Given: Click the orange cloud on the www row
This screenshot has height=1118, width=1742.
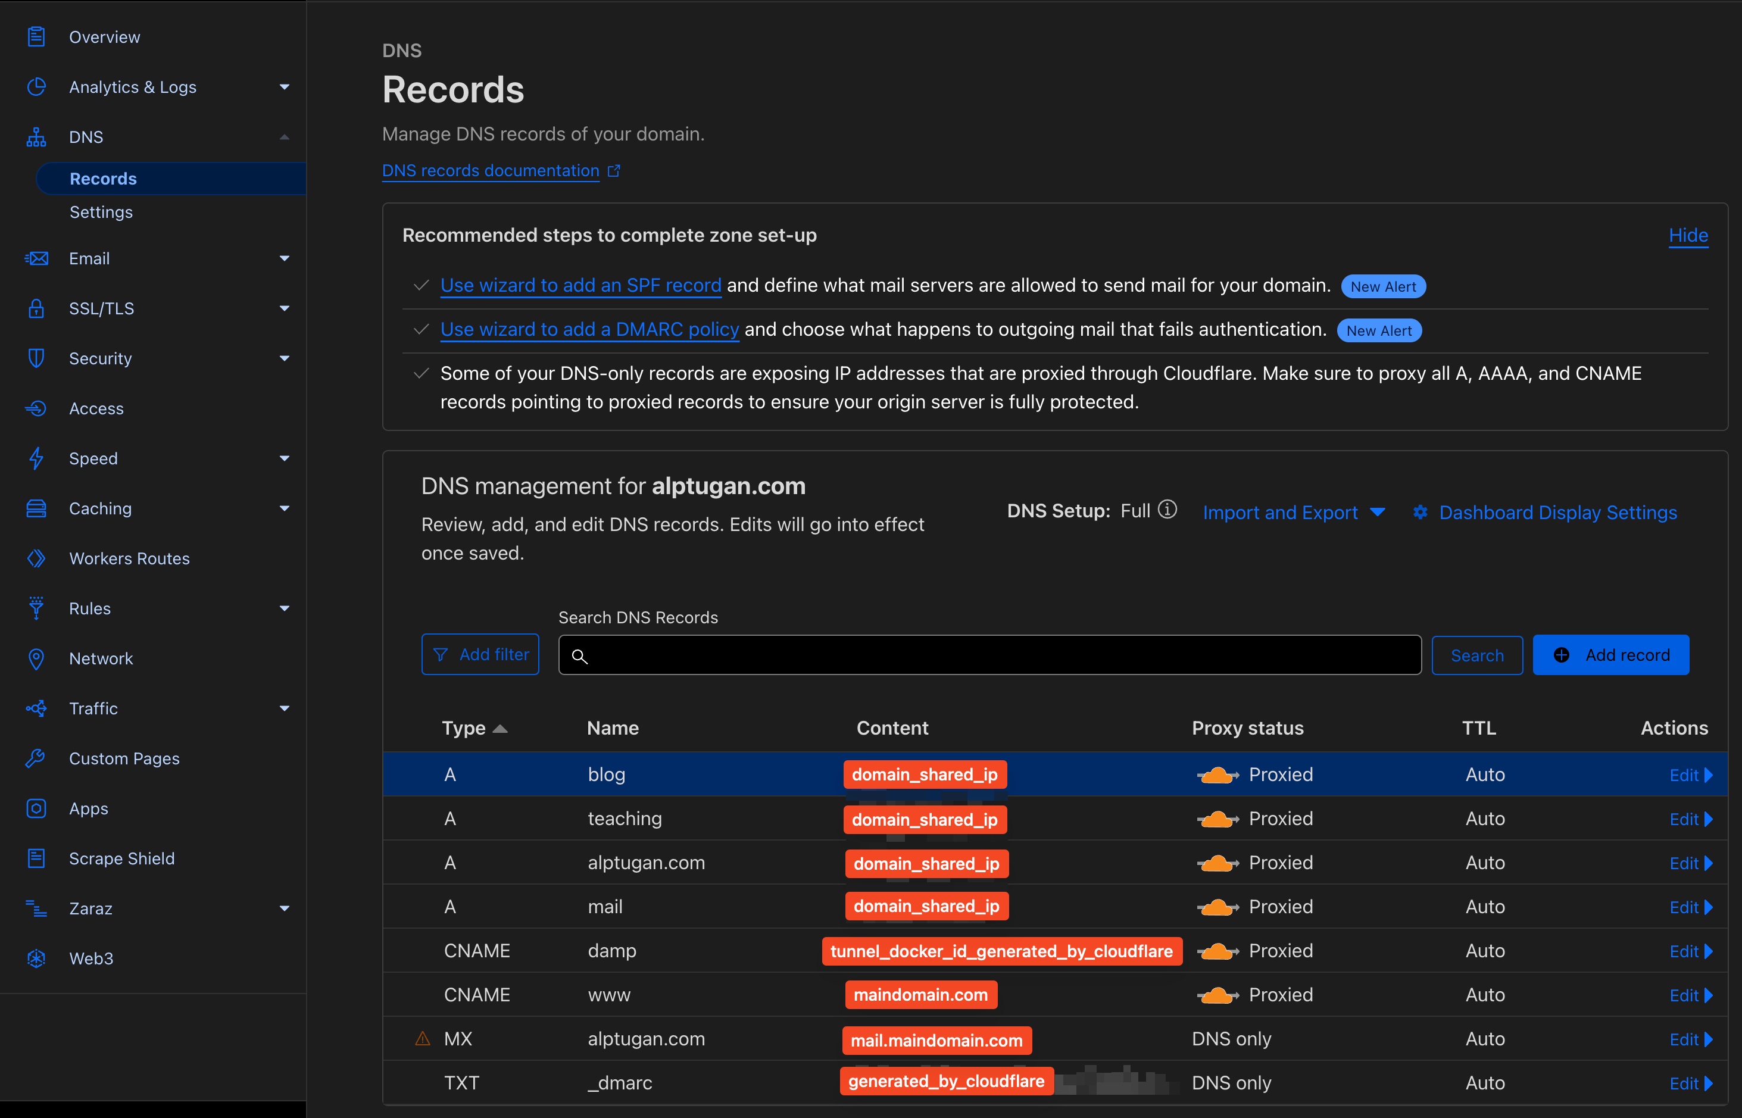Looking at the screenshot, I should pyautogui.click(x=1218, y=995).
